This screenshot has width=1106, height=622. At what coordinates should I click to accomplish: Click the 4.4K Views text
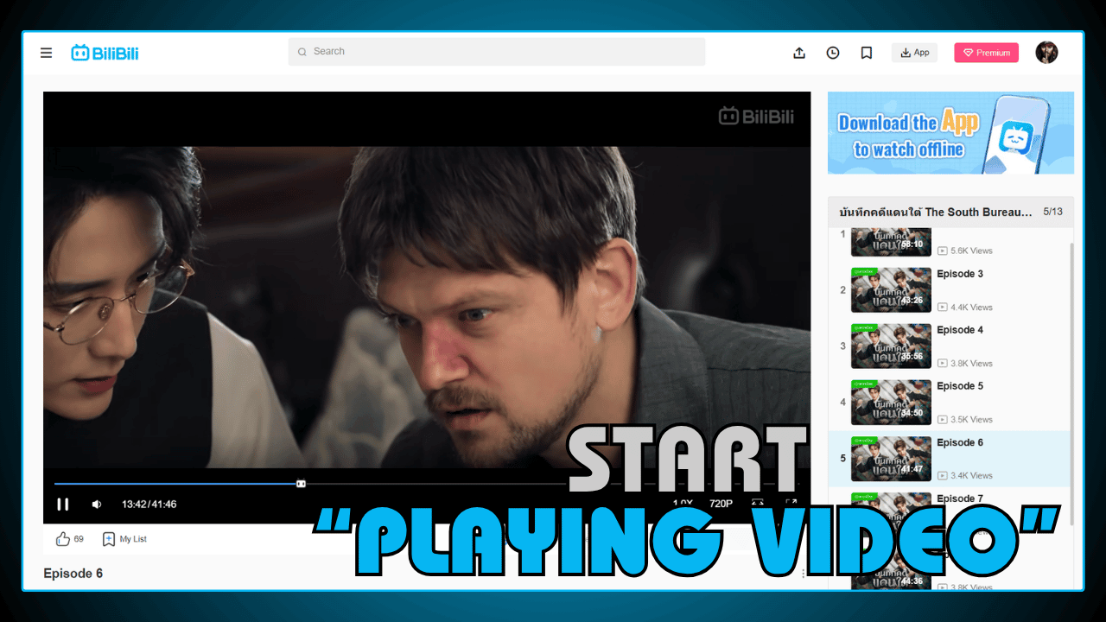(x=971, y=308)
